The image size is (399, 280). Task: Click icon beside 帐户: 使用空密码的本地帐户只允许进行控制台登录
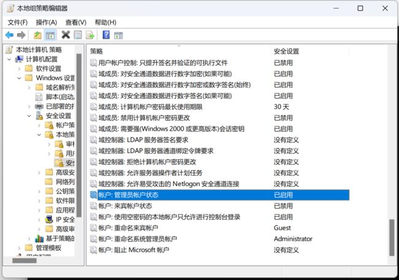pos(93,217)
